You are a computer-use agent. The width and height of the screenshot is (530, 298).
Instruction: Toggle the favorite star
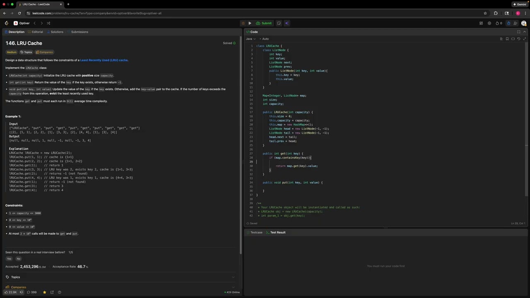[x=44, y=292]
